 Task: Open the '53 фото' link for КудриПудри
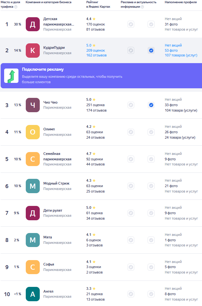pos(171,51)
